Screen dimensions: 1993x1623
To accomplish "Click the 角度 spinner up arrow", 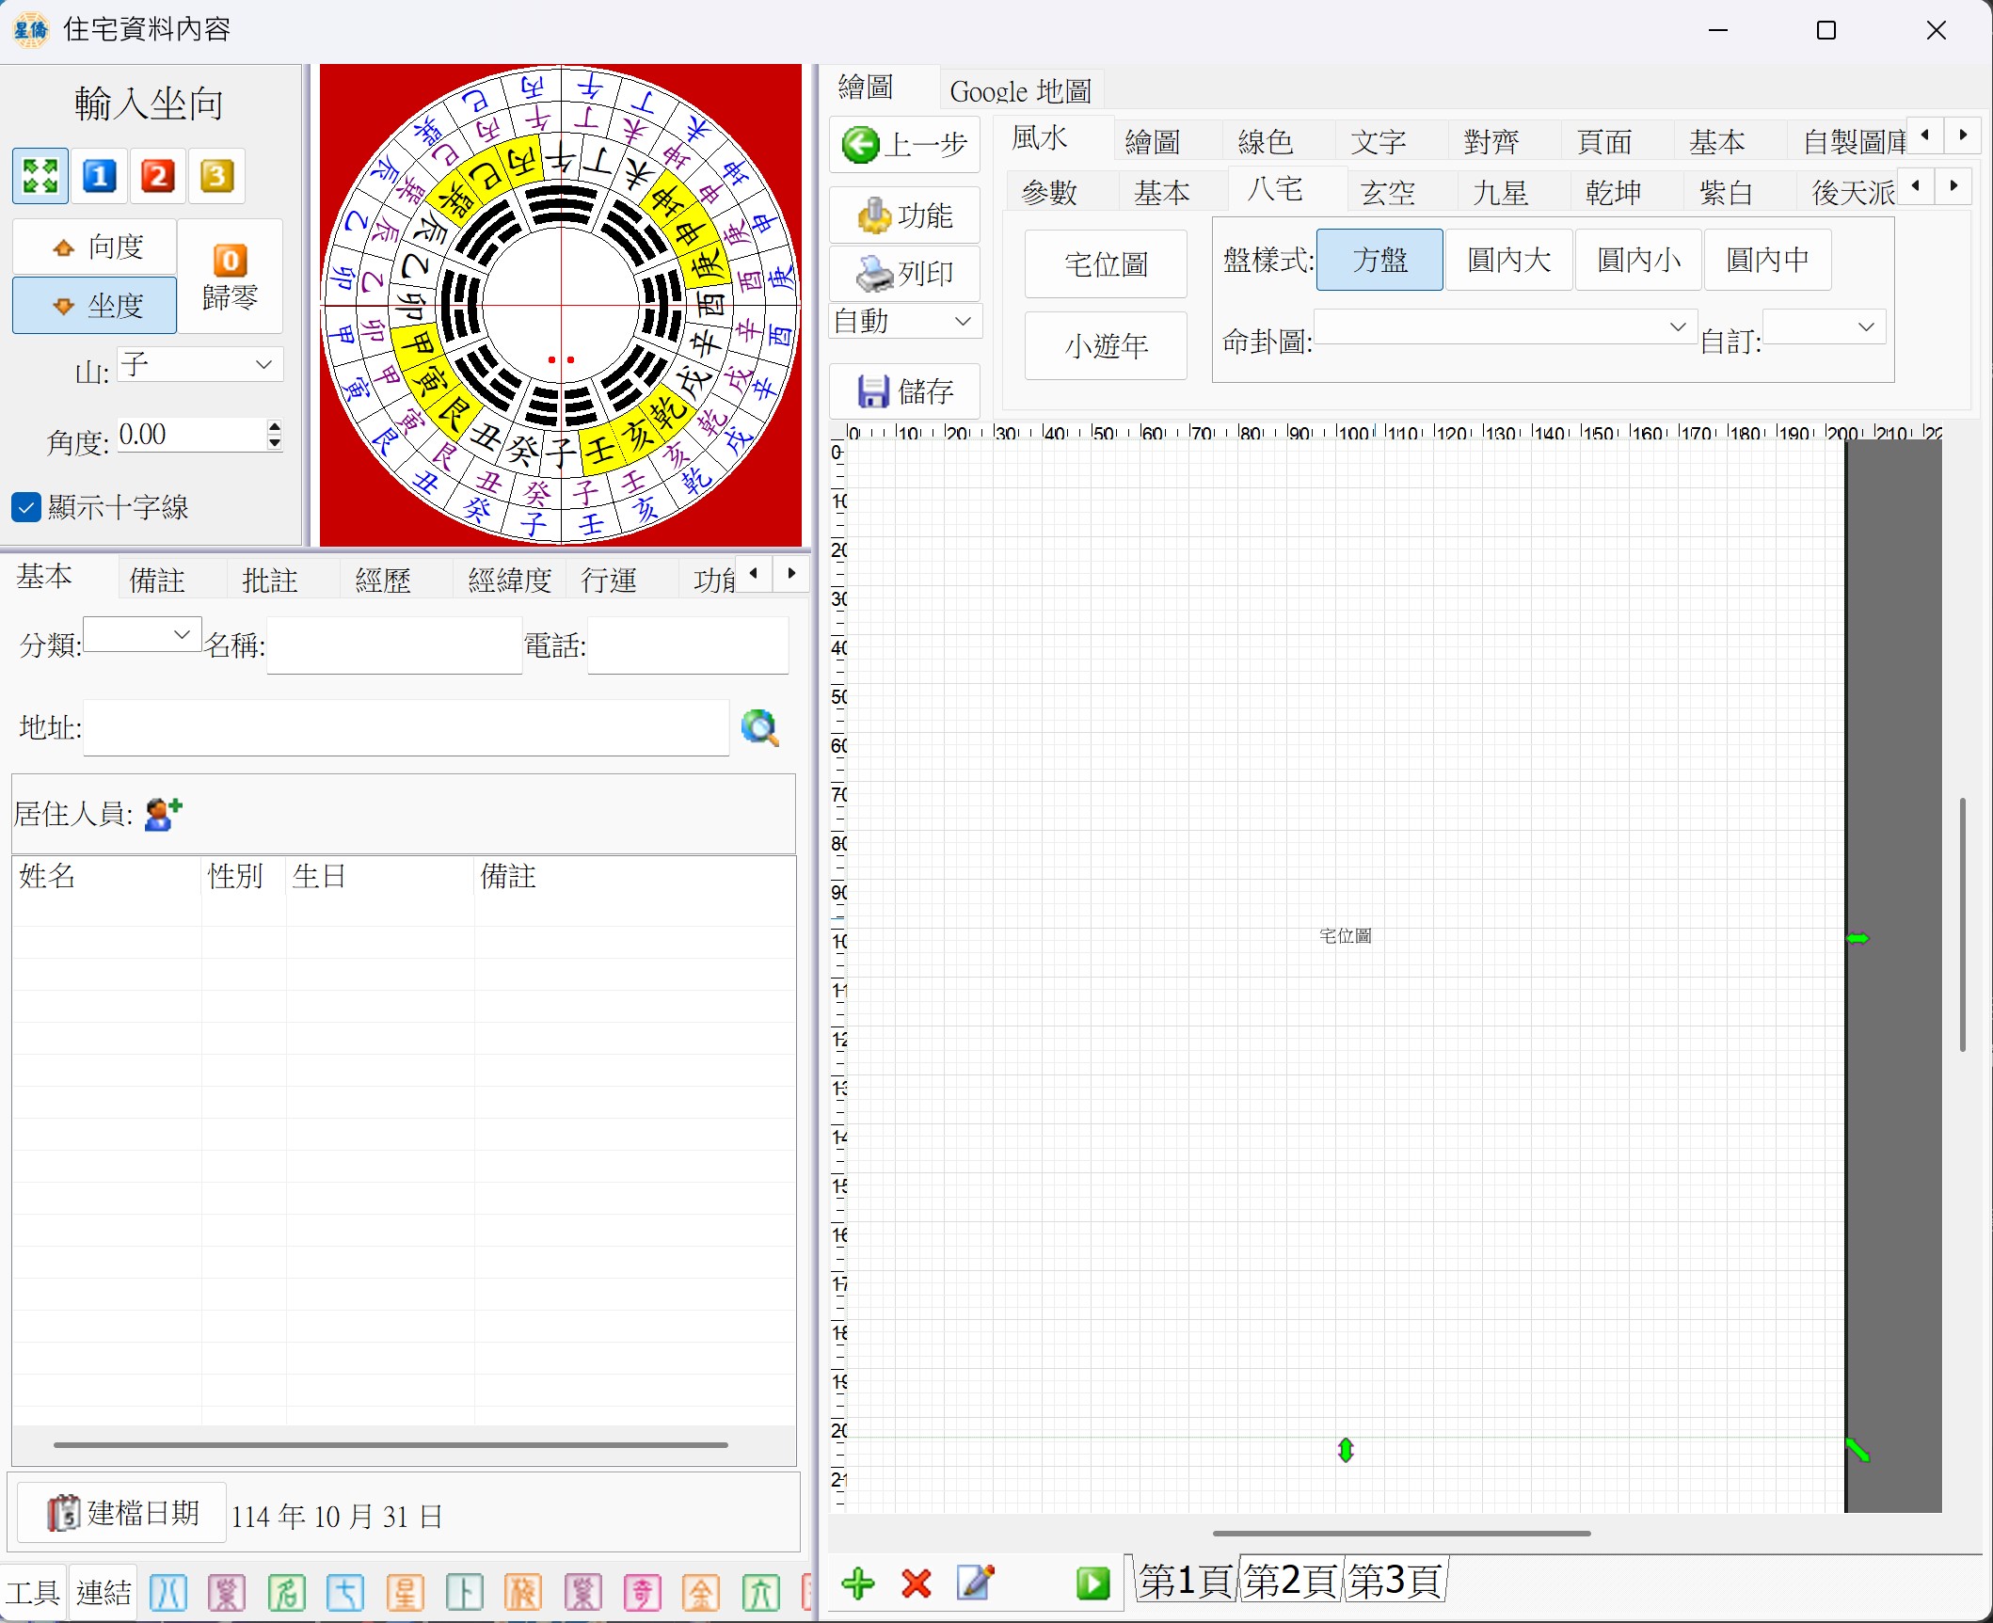I will (275, 426).
